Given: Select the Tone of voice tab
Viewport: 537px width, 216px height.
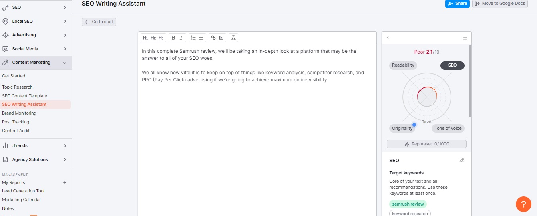Looking at the screenshot, I should pos(448,128).
